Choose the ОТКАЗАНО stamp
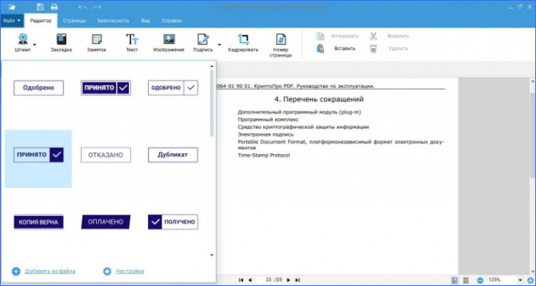Image resolution: width=536 pixels, height=286 pixels. (x=106, y=155)
